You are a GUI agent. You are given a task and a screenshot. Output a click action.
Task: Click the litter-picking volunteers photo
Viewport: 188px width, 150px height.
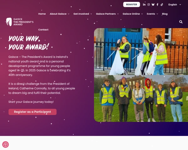coord(141,52)
